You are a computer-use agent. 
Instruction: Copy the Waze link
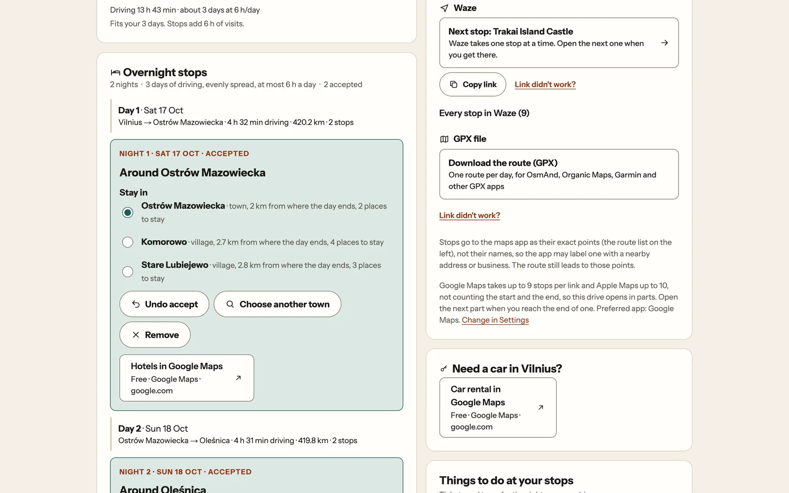(x=473, y=84)
